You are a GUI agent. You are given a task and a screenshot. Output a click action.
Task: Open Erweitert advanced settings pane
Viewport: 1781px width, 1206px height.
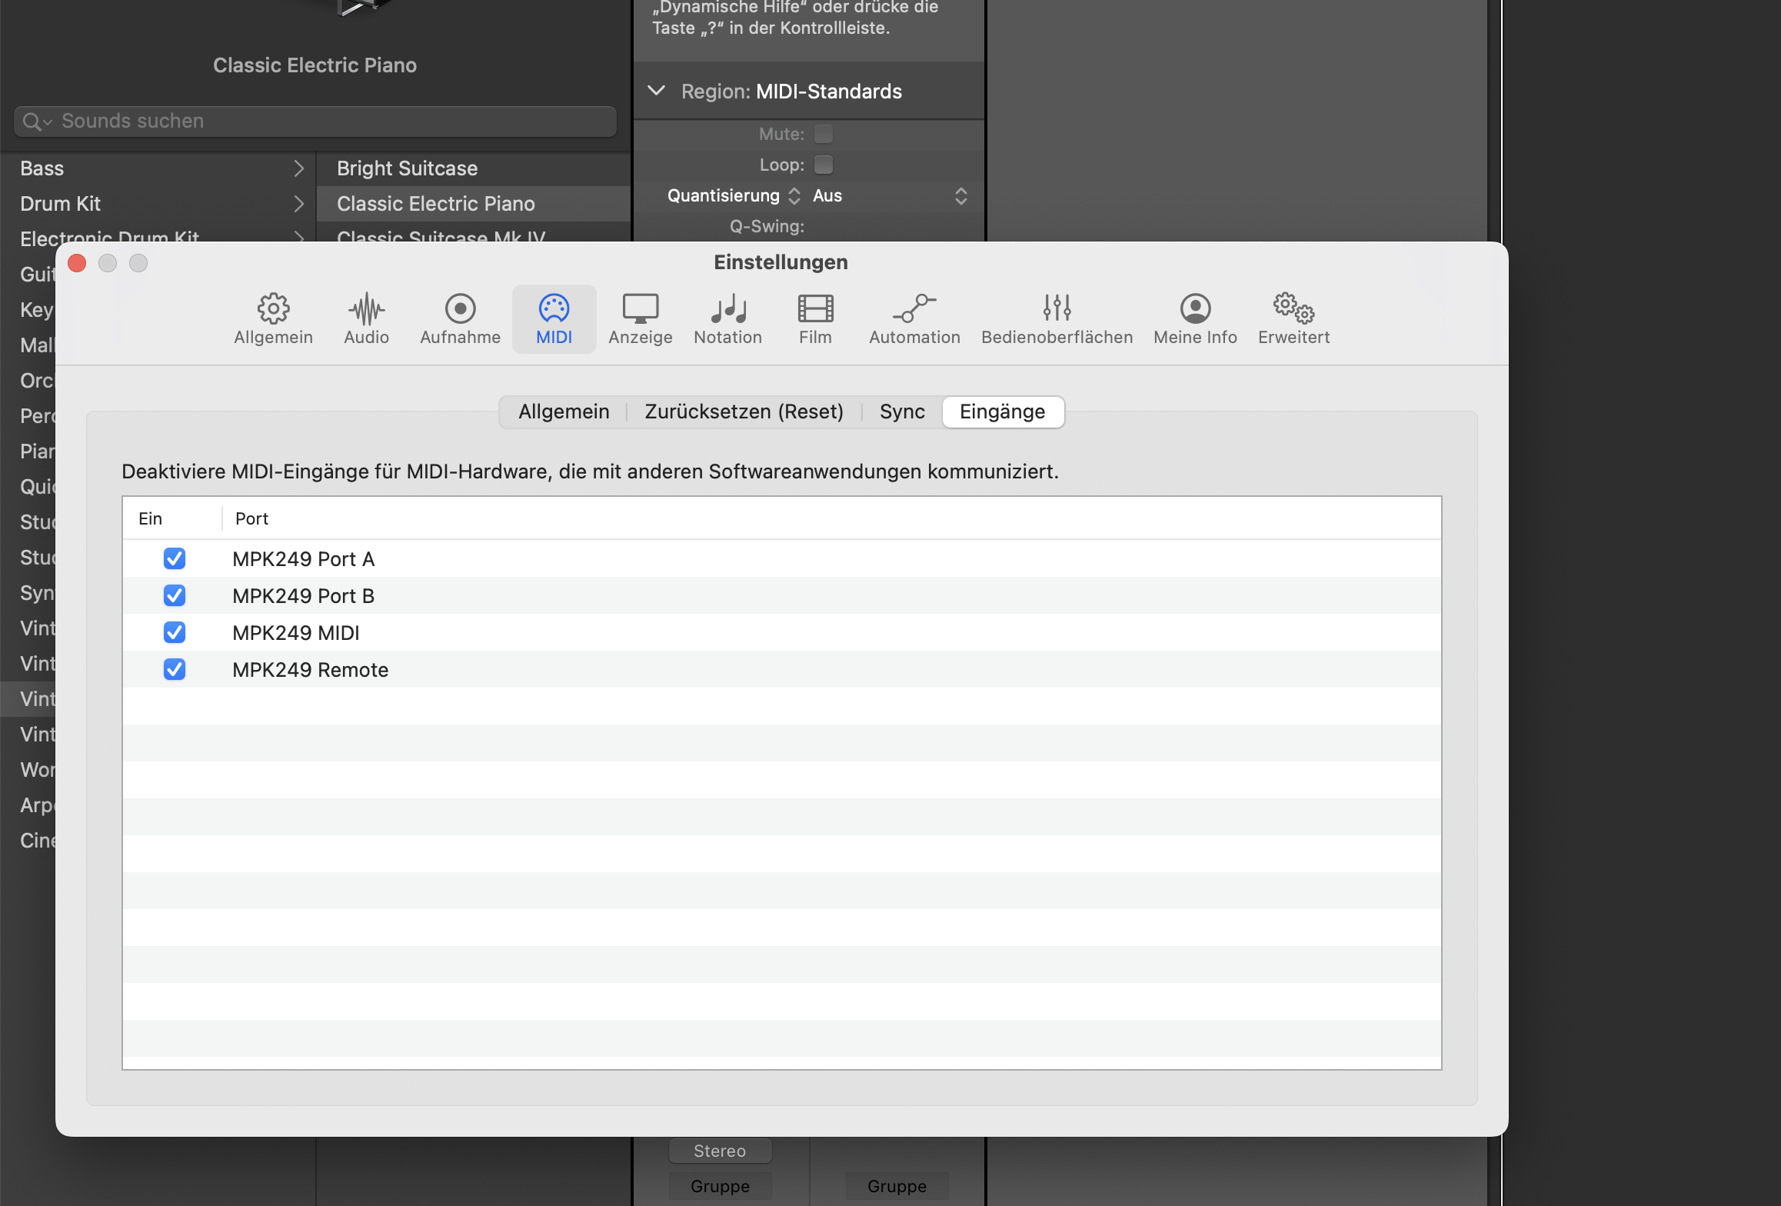pos(1293,318)
